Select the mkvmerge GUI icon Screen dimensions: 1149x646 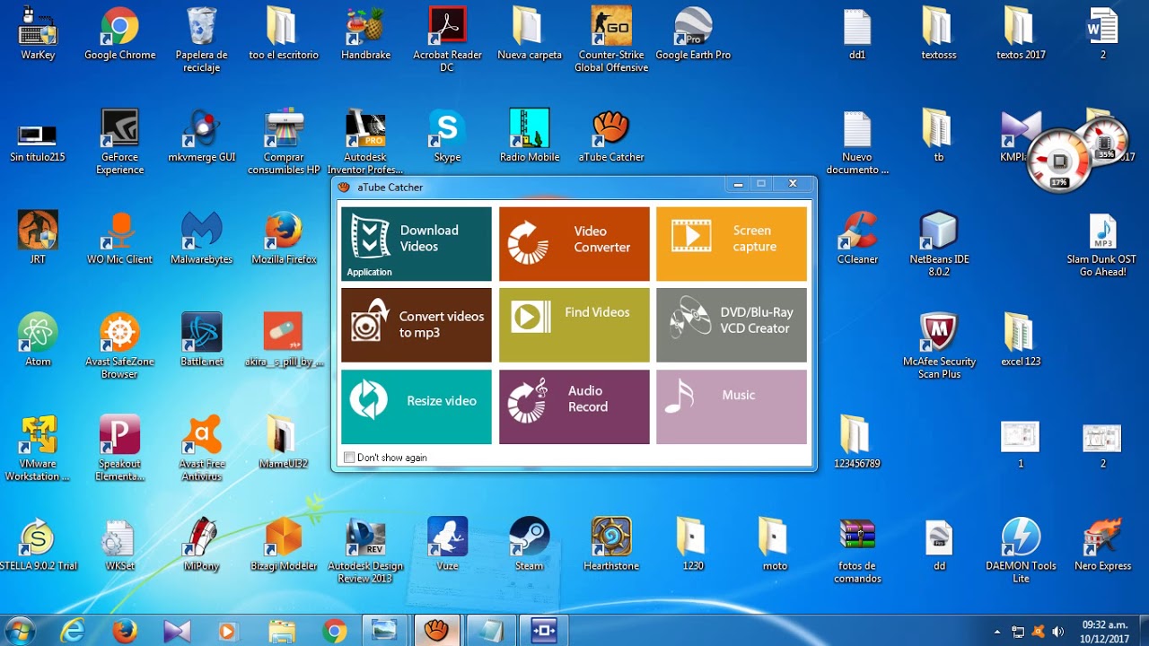[201, 136]
